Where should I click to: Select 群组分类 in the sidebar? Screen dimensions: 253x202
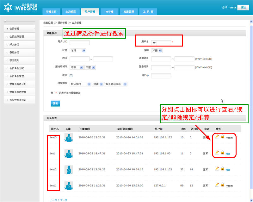click(19, 52)
